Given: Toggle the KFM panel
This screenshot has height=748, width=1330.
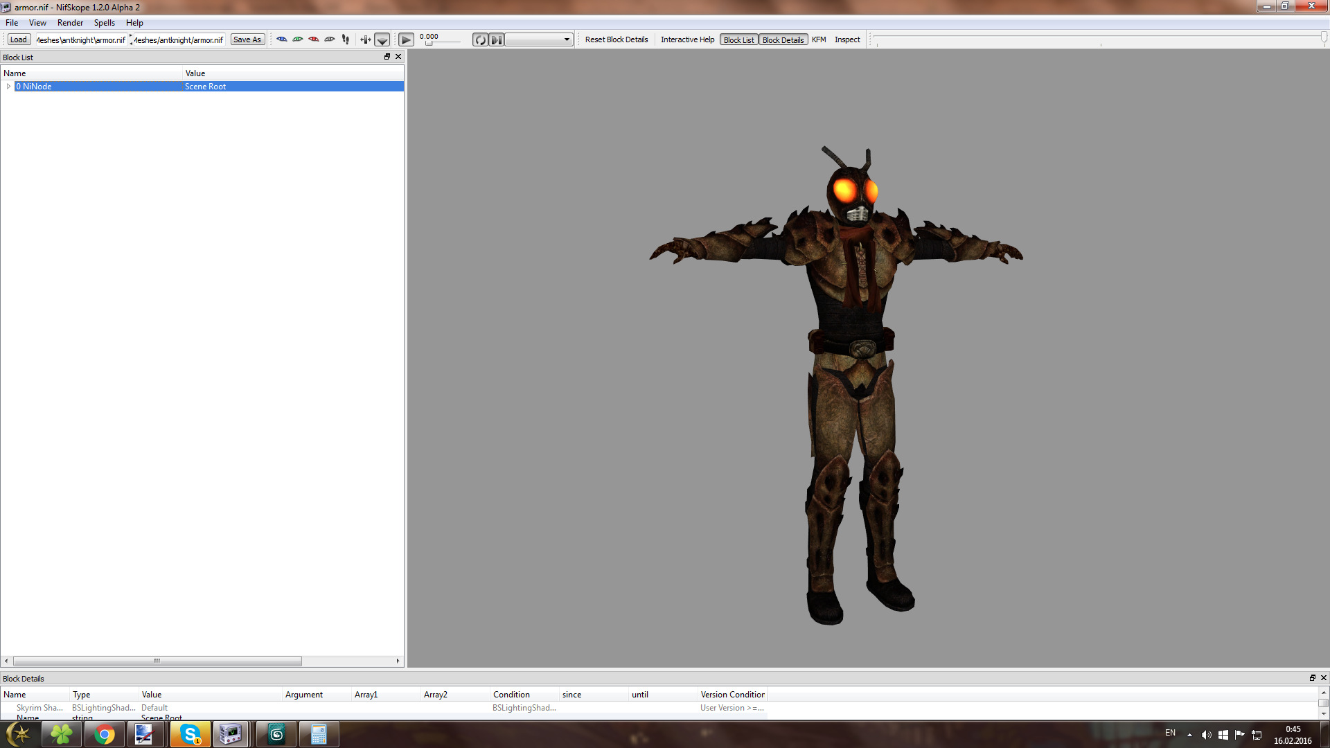Looking at the screenshot, I should coord(819,39).
